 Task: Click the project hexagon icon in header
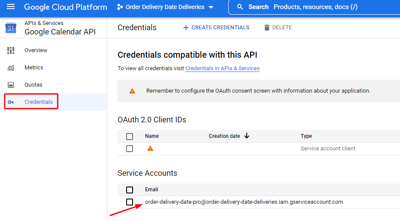tap(120, 7)
